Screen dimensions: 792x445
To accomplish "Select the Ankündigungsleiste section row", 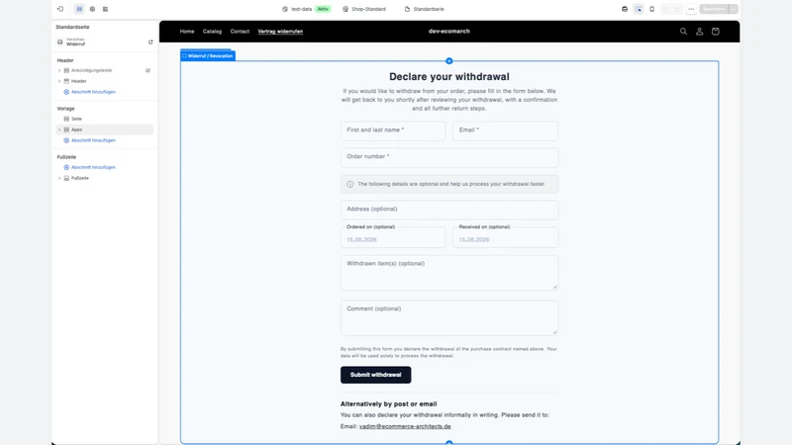I will click(x=105, y=70).
